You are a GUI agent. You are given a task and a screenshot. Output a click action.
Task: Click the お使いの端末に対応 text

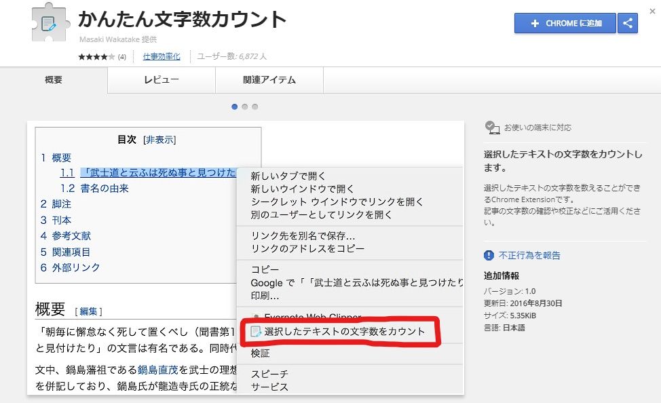(538, 128)
